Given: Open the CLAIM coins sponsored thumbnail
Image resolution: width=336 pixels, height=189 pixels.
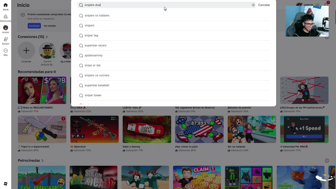Looking at the screenshot, I should coord(197,177).
